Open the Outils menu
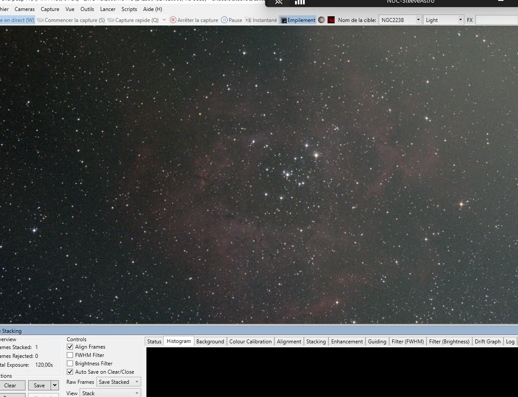 tap(87, 9)
